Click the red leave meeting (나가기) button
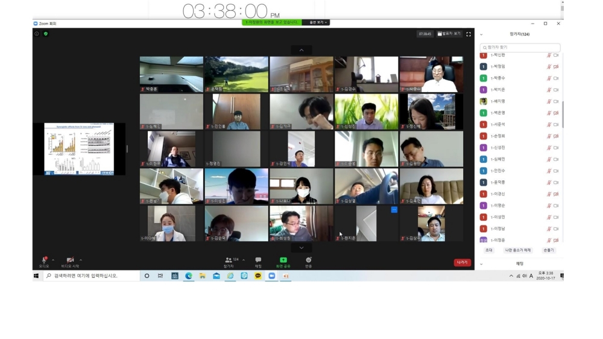603x339 pixels. 462,262
